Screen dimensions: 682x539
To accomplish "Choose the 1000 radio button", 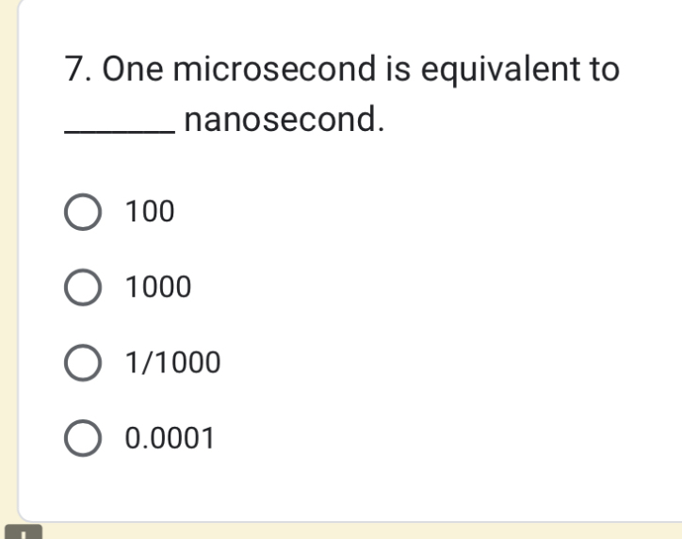I will tap(83, 287).
